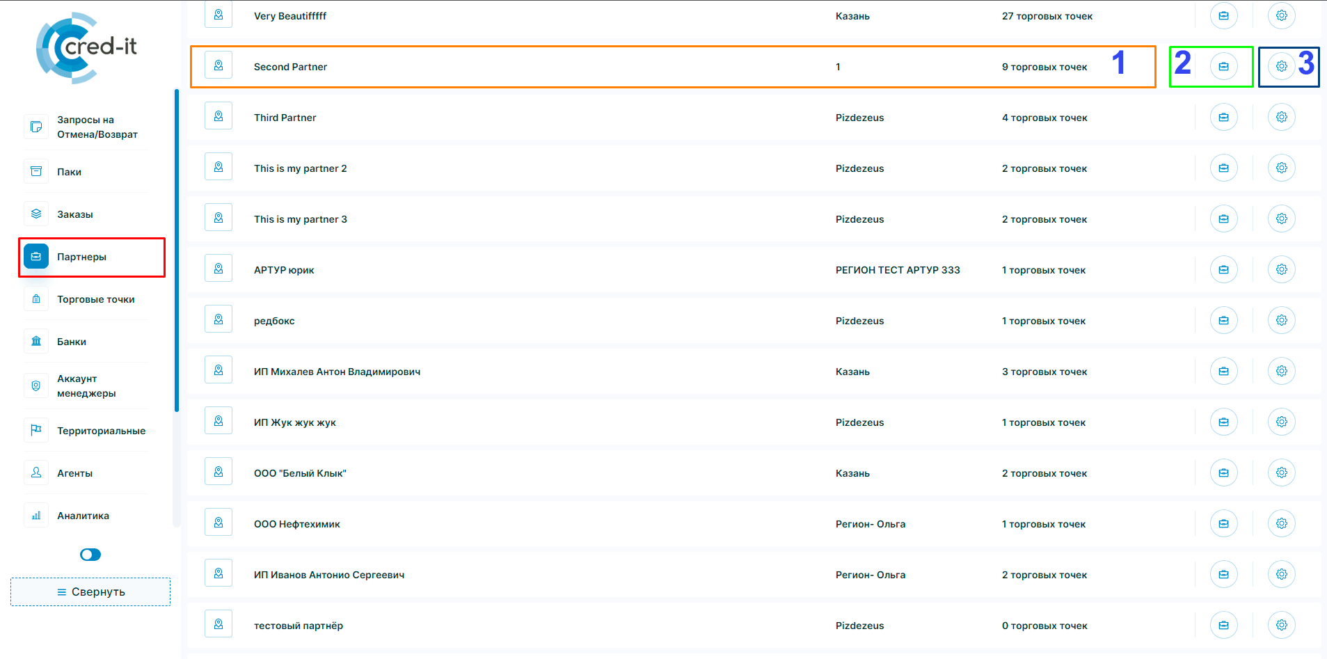Click briefcase icon for АРТУР юрик row
The height and width of the screenshot is (659, 1327).
pos(1223,270)
